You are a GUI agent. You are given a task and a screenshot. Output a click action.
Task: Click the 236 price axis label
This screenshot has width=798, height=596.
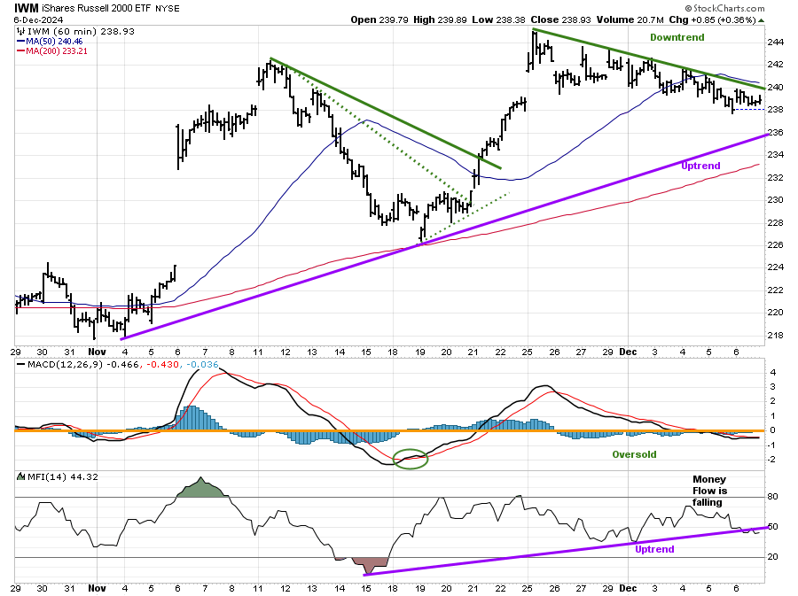pos(775,133)
